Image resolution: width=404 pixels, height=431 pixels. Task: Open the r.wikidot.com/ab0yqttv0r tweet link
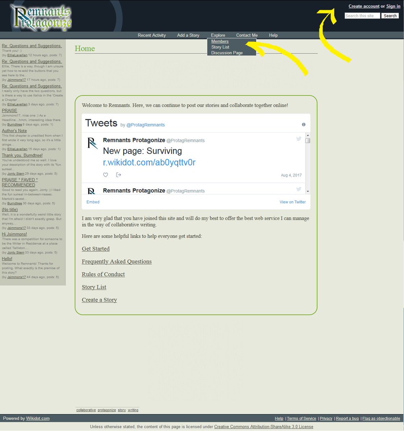(x=149, y=162)
